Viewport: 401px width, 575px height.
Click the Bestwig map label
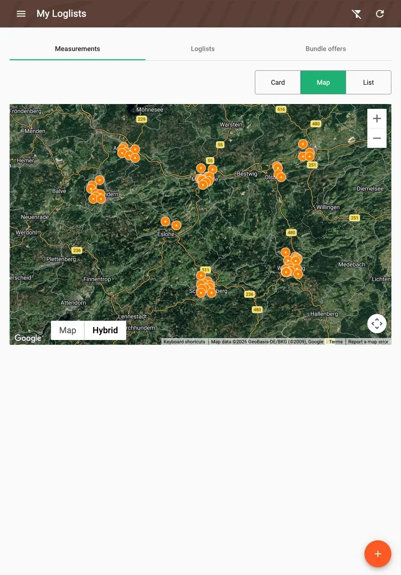point(247,174)
